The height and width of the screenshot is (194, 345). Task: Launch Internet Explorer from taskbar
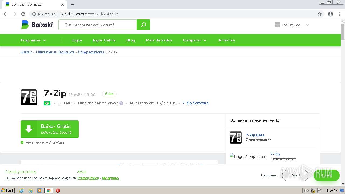pos(22,190)
